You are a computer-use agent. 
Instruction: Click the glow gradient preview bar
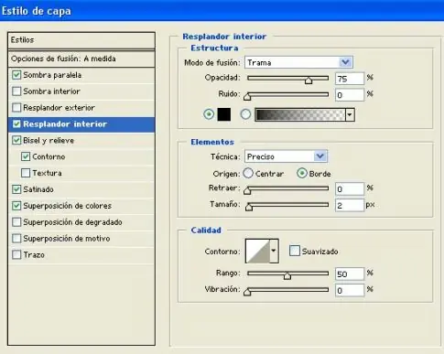tap(300, 115)
